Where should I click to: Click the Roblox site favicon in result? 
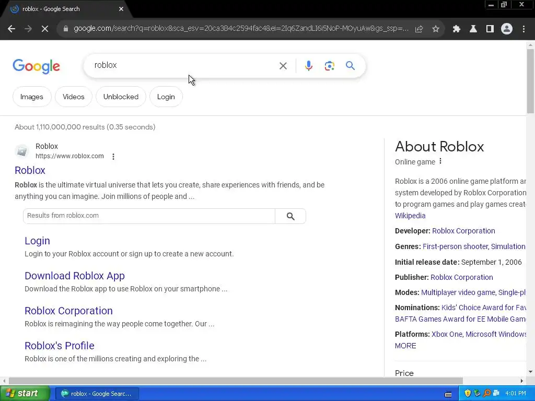pos(22,151)
